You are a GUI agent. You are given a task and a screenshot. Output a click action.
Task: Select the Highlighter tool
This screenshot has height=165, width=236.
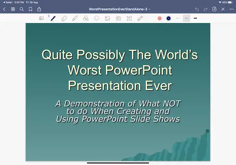pyautogui.click(x=75, y=18)
